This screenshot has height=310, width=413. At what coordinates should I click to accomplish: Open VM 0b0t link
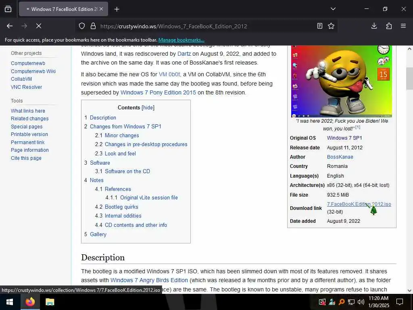(169, 74)
